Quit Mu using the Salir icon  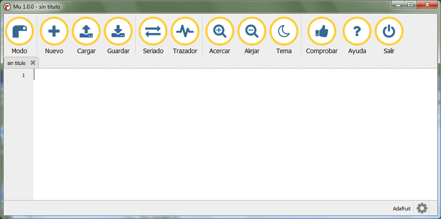click(389, 32)
